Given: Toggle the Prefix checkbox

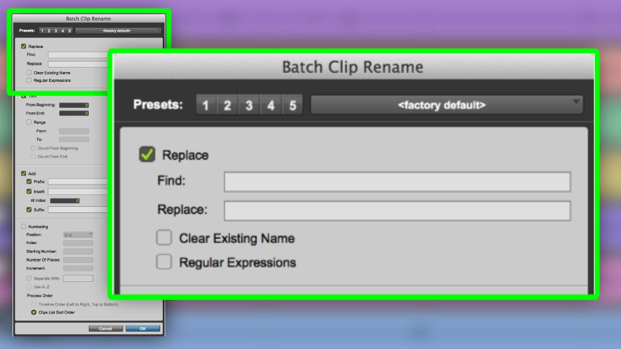Looking at the screenshot, I should (29, 181).
